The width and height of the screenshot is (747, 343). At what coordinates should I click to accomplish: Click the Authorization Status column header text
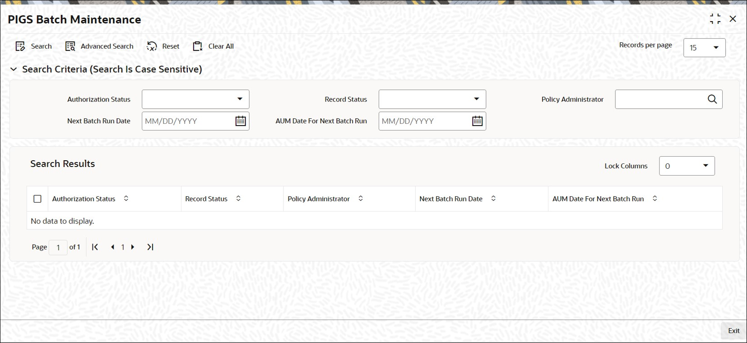84,199
